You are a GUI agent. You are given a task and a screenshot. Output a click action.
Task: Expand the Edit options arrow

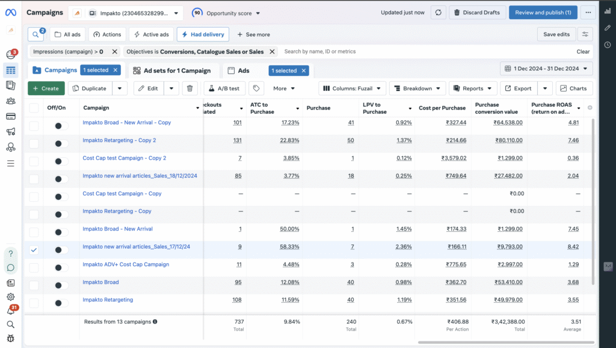pyautogui.click(x=171, y=89)
